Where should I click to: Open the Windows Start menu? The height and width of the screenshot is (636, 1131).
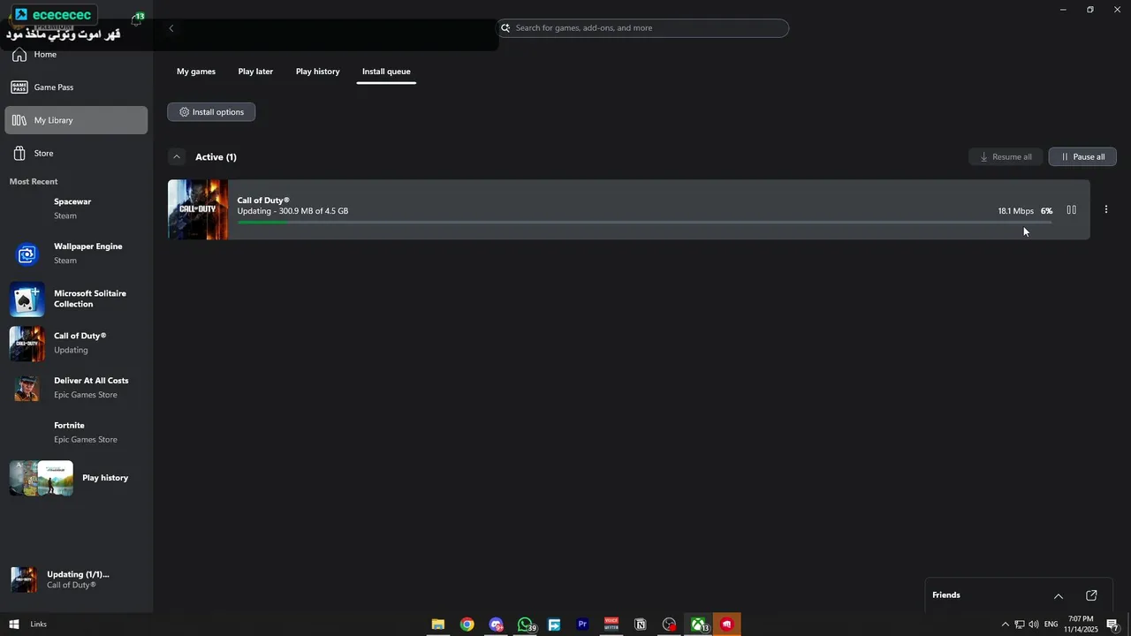point(14,625)
